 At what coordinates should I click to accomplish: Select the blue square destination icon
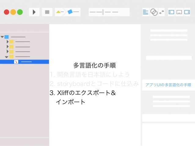coord(70,12)
